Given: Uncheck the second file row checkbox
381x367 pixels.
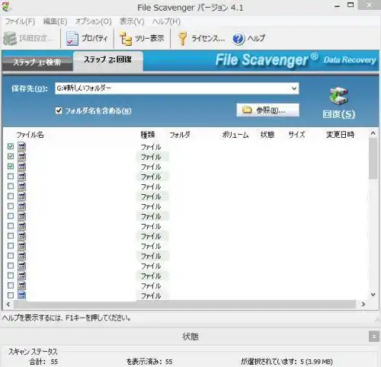Looking at the screenshot, I should tap(11, 156).
